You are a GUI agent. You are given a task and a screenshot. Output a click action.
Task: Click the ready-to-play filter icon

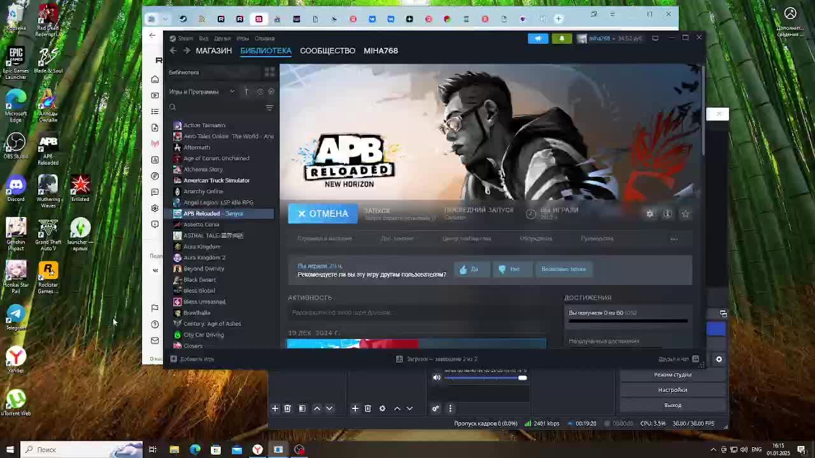tap(271, 92)
